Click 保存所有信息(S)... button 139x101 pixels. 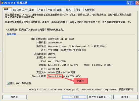tap(100, 97)
